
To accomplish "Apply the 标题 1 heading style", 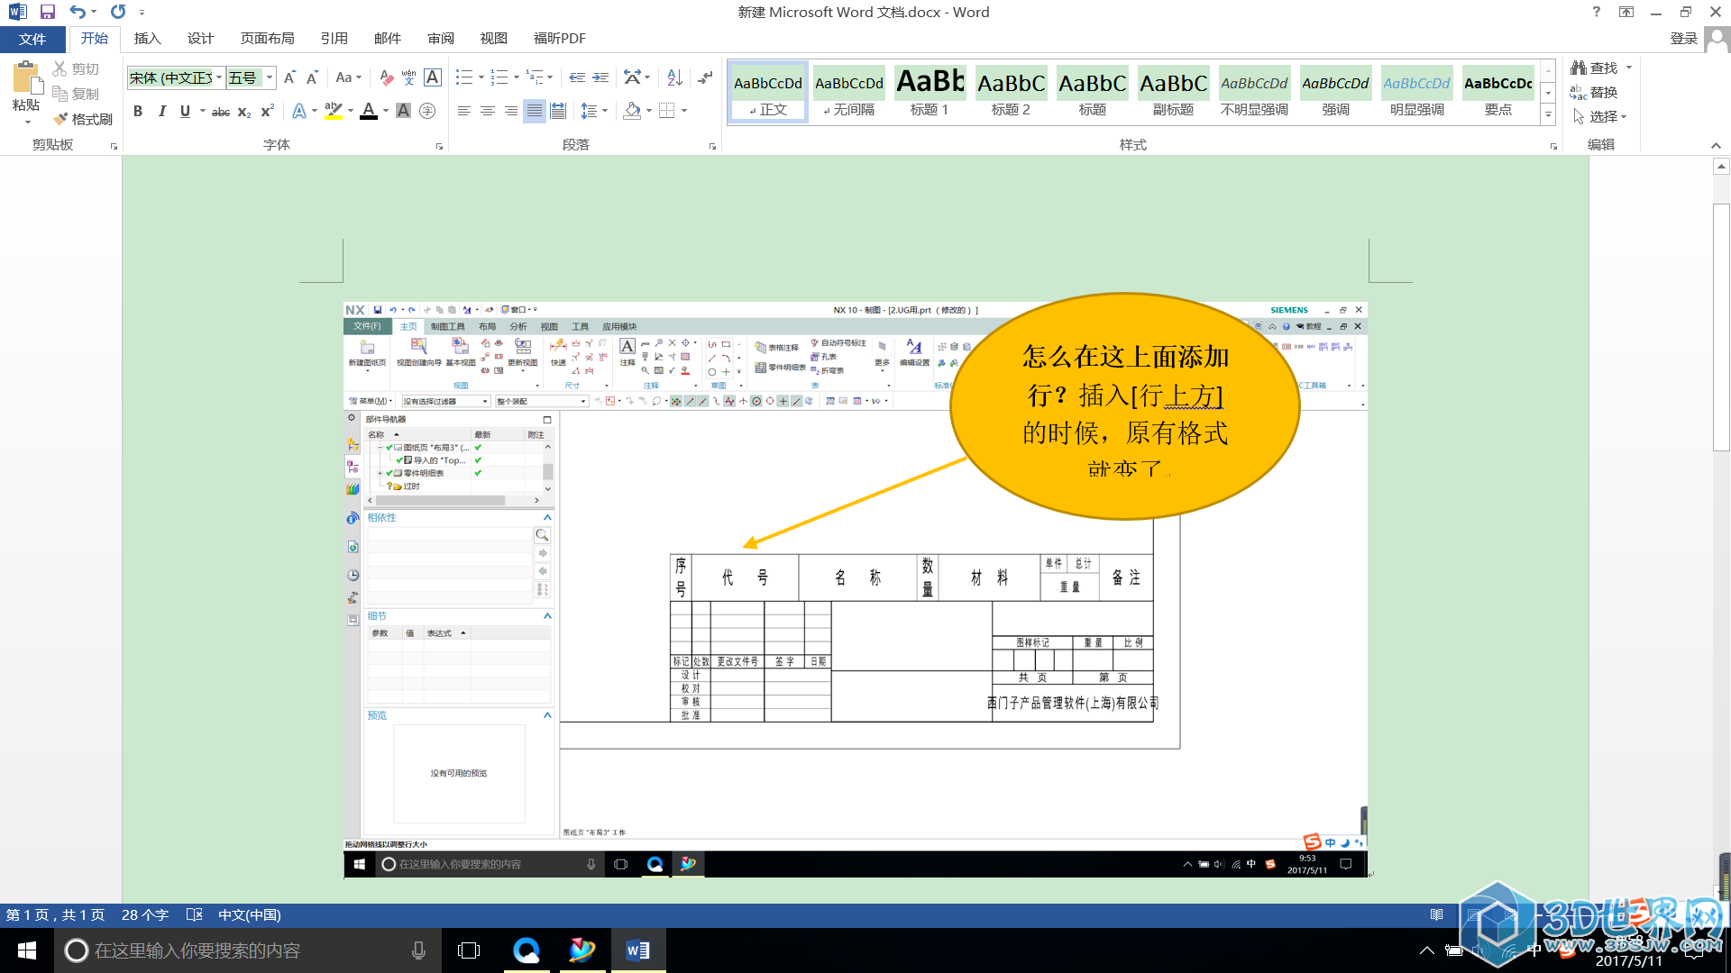I will [930, 92].
